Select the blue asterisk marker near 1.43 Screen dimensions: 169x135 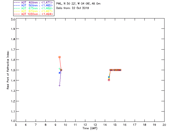109,77
